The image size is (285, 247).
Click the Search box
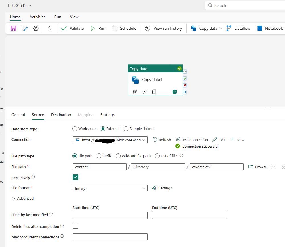245,5
